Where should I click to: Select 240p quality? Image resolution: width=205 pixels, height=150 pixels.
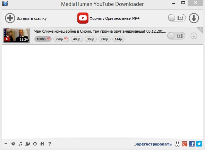coord(104,39)
